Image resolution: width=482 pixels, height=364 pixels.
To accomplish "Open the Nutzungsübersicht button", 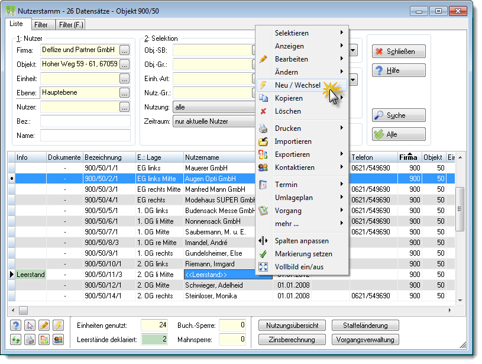I will [x=292, y=325].
